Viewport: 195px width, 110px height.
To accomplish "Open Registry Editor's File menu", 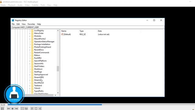I will [x=13, y=24].
